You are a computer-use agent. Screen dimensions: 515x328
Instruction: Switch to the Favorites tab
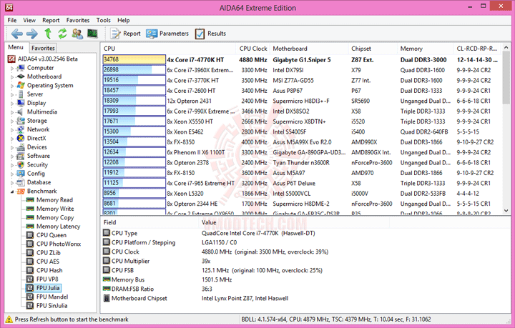43,48
